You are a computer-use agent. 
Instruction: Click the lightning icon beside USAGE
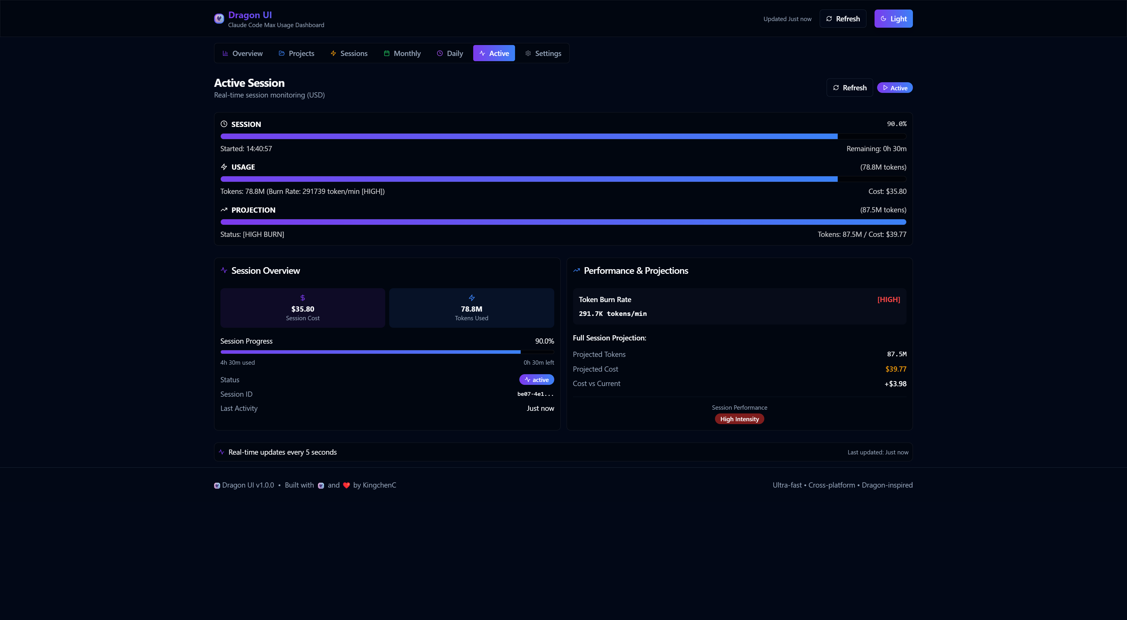(224, 167)
